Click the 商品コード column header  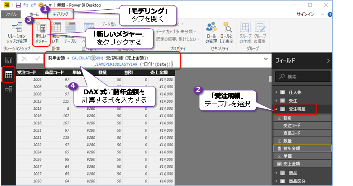coord(57,72)
